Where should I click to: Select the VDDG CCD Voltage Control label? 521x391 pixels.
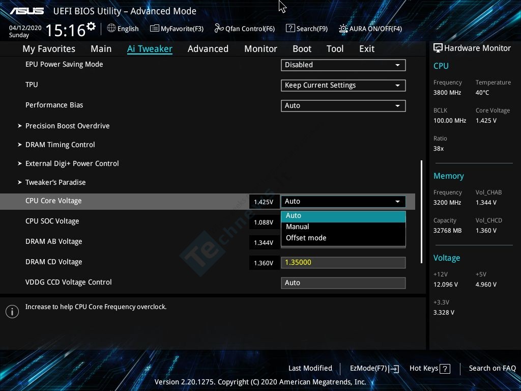[x=69, y=282]
